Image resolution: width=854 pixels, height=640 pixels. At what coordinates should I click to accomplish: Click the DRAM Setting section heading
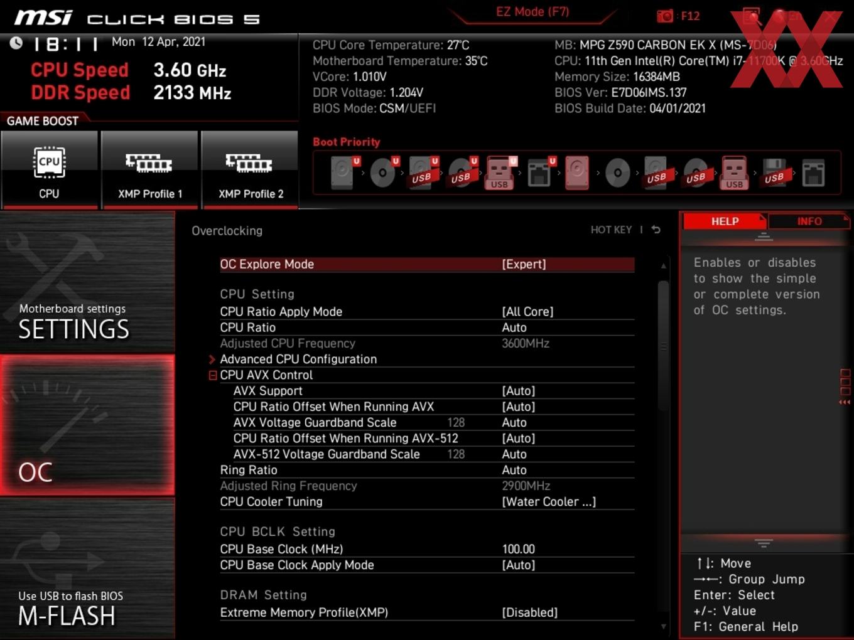coord(263,594)
